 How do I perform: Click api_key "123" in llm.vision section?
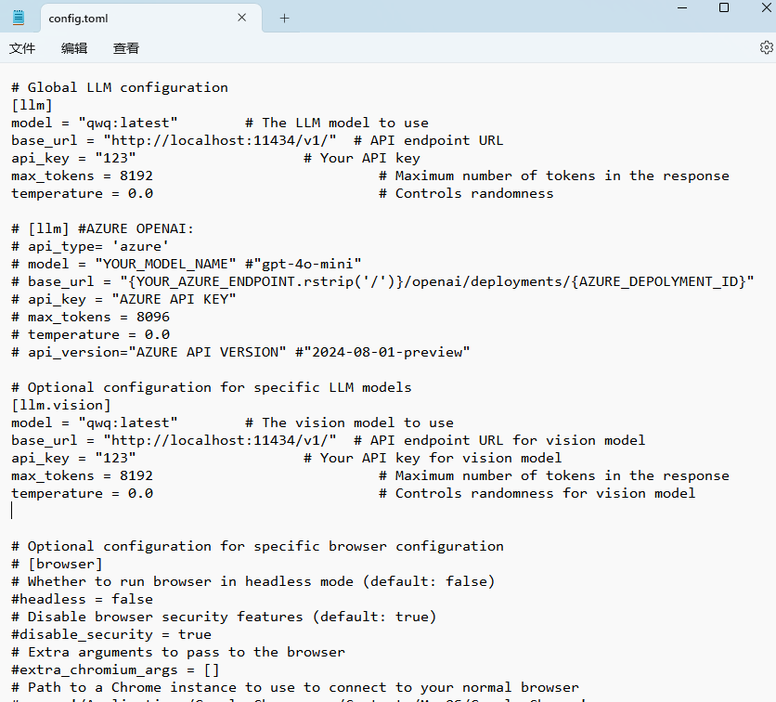click(115, 458)
